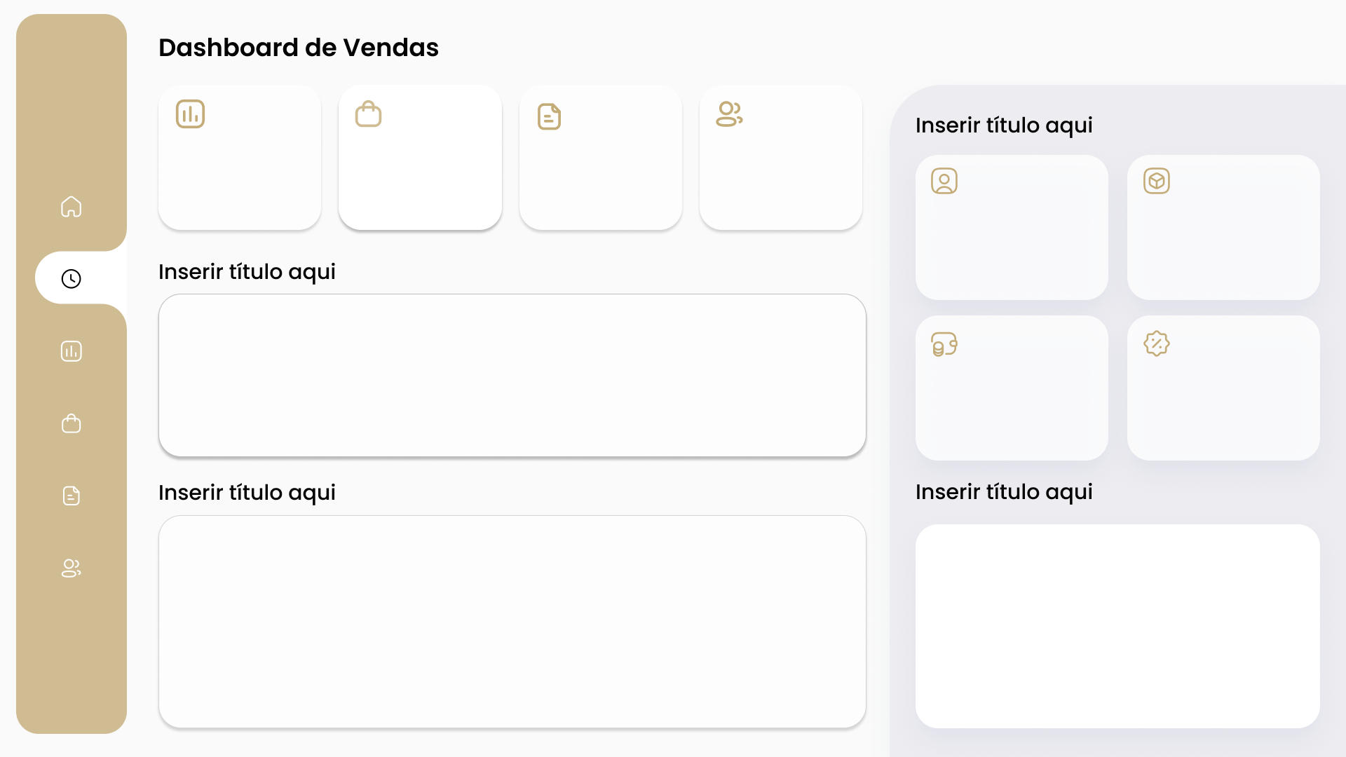Click the large white panel at bottom right

click(x=1117, y=626)
